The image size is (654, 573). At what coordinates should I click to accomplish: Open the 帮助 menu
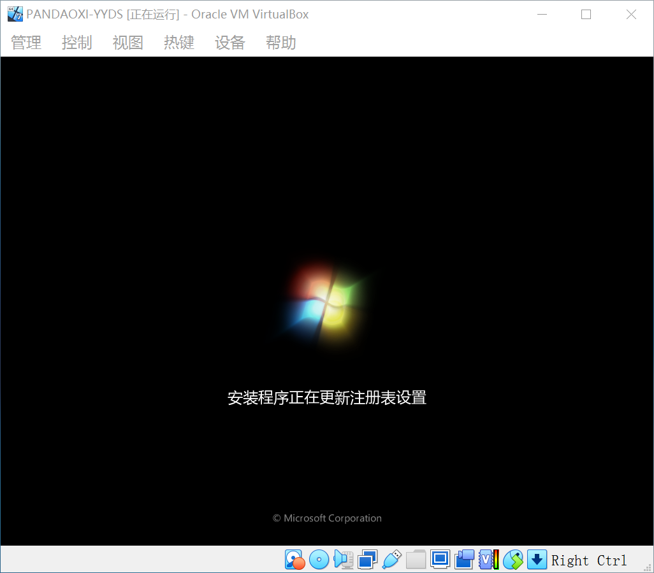click(x=281, y=43)
